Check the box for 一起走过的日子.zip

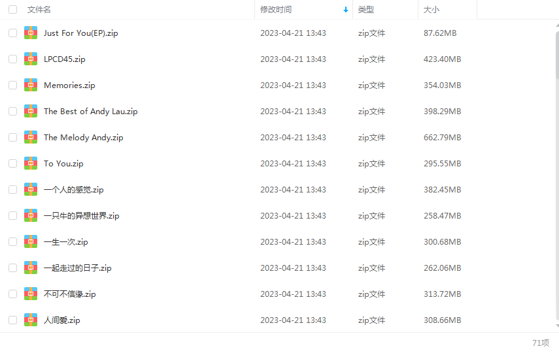pyautogui.click(x=13, y=268)
